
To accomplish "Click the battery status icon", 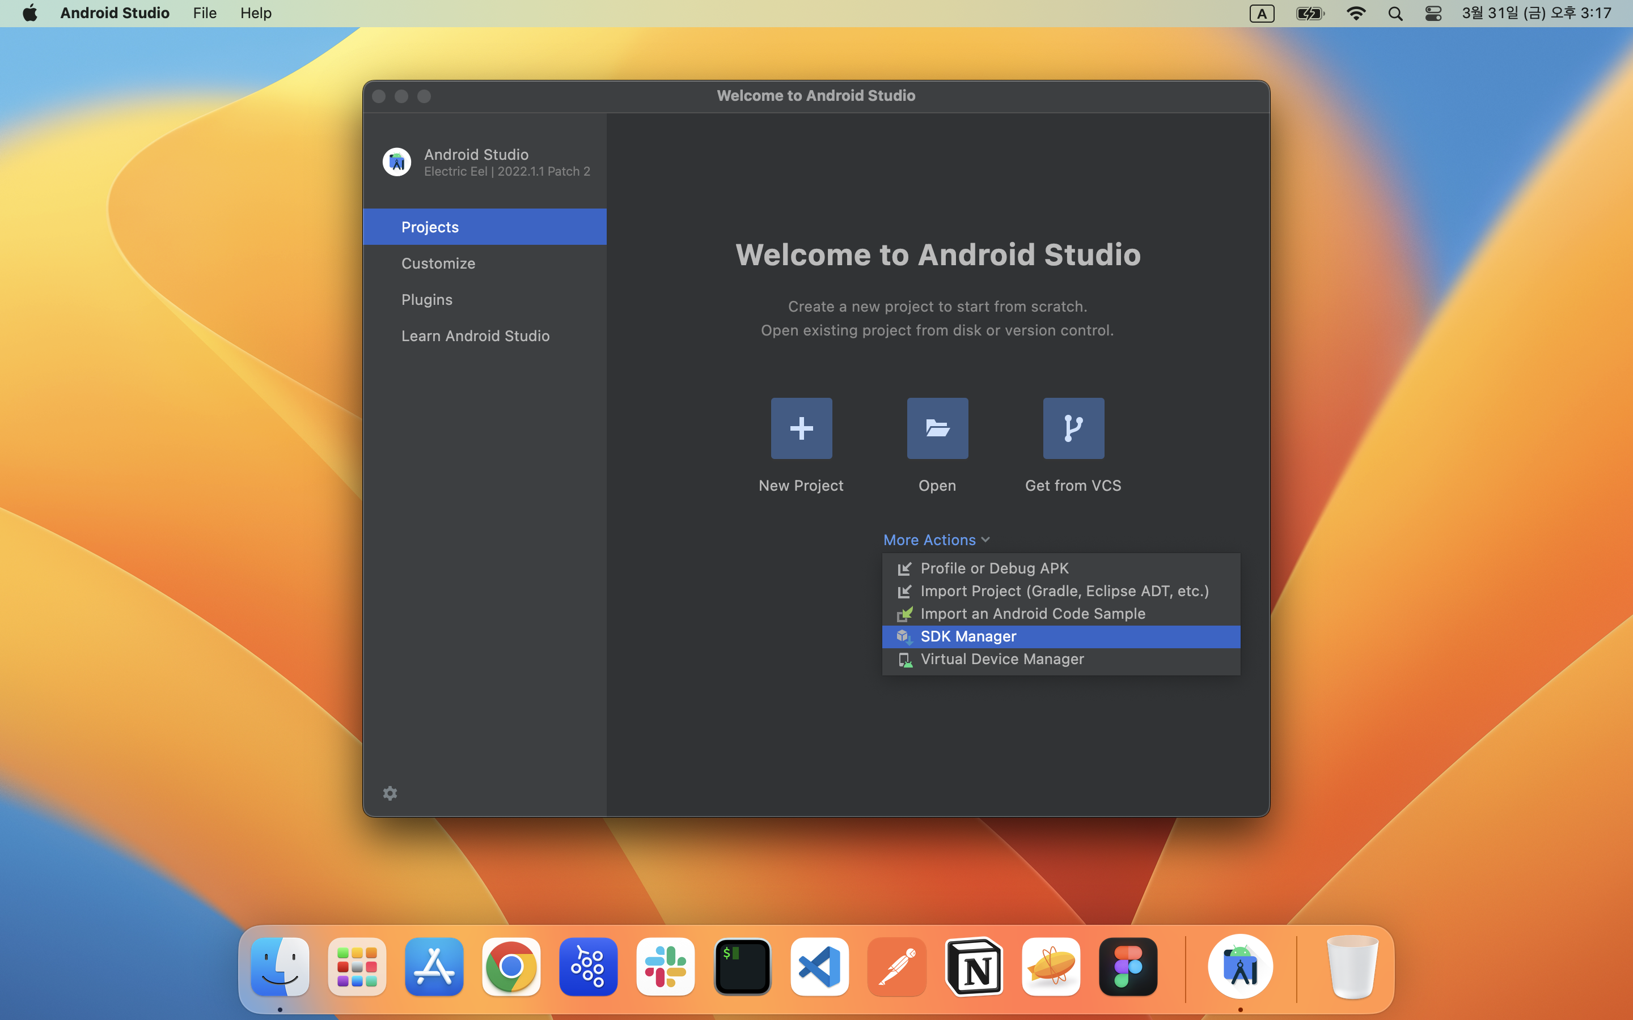I will pyautogui.click(x=1310, y=14).
